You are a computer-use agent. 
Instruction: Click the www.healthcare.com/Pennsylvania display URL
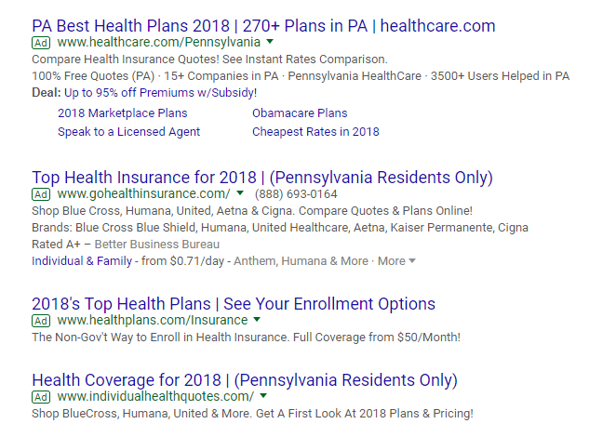pos(158,43)
